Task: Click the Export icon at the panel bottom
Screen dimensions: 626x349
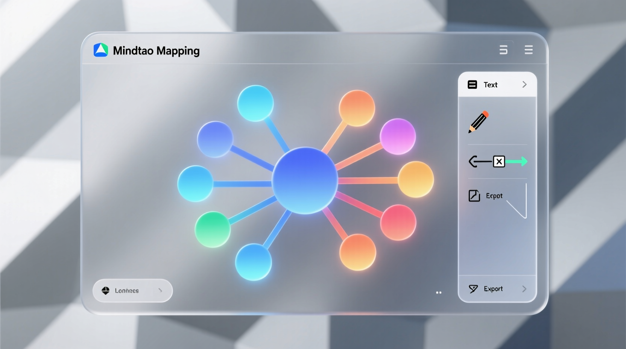Action: click(473, 289)
